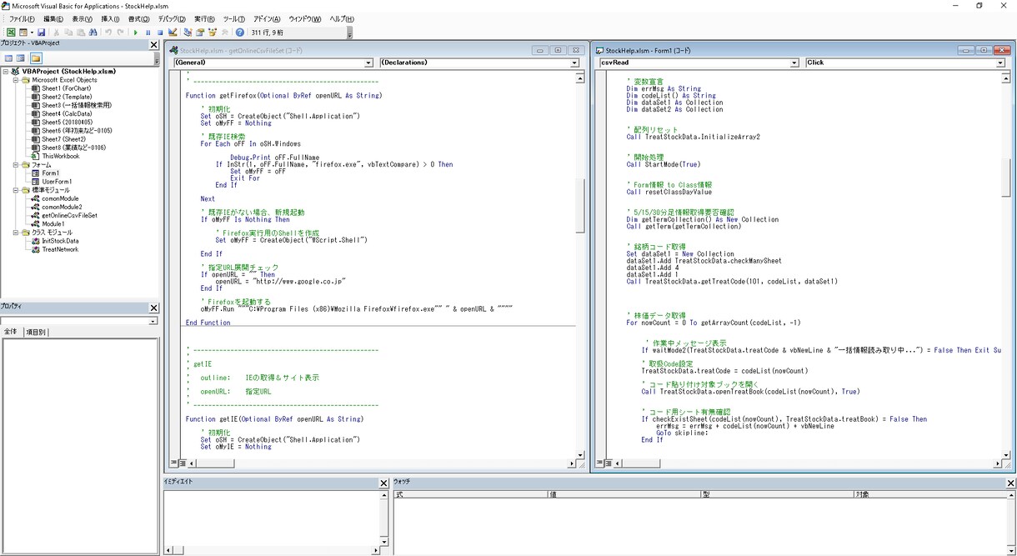Screen dimensions: 1017x556
Task: Save the StockHelp.xlsm project
Action: (41, 33)
